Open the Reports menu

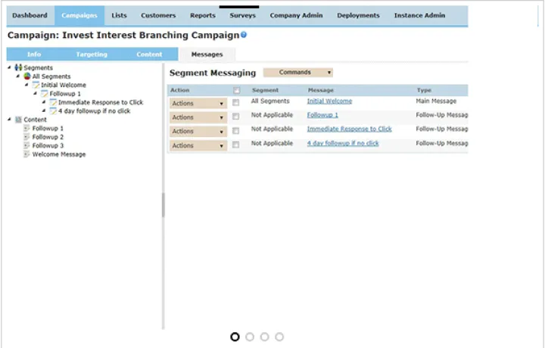tap(202, 15)
